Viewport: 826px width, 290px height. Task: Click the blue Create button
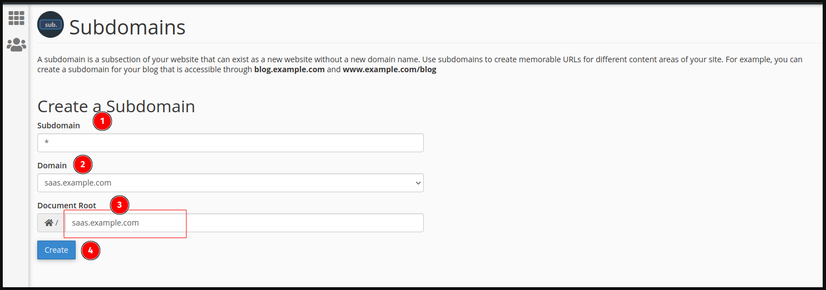[56, 250]
